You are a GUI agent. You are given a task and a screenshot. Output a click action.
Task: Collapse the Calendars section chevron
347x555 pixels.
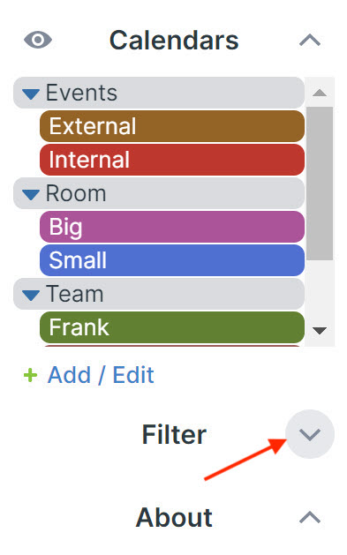(310, 40)
